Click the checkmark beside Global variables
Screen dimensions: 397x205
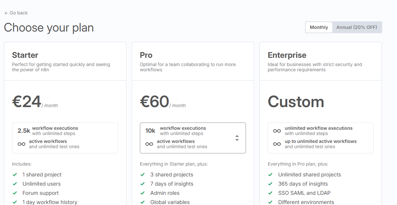tap(143, 202)
